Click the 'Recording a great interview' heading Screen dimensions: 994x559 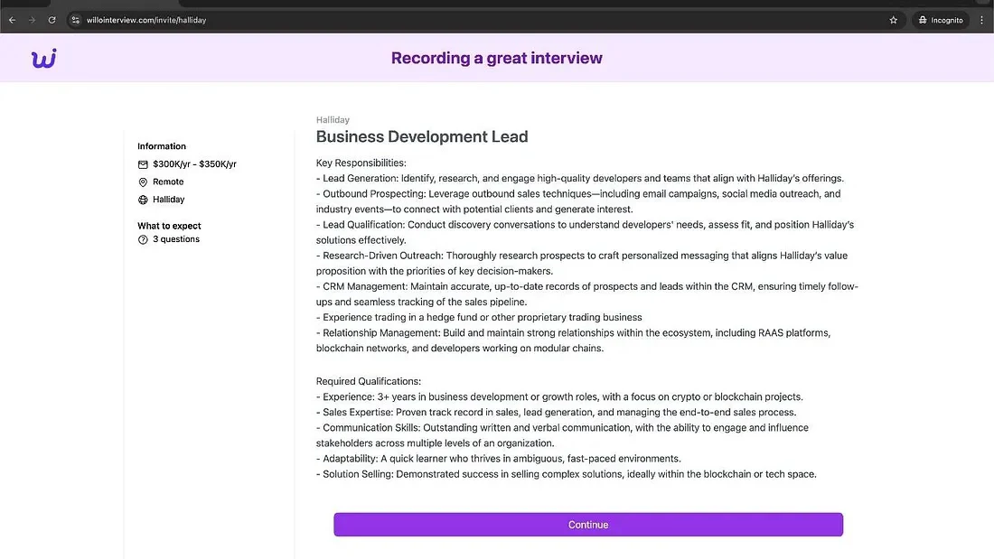pyautogui.click(x=496, y=59)
